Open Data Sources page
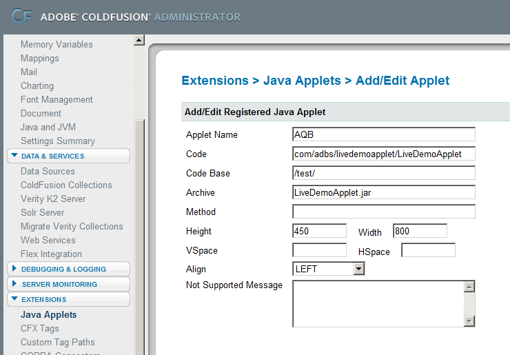This screenshot has height=355, width=510. pyautogui.click(x=48, y=171)
